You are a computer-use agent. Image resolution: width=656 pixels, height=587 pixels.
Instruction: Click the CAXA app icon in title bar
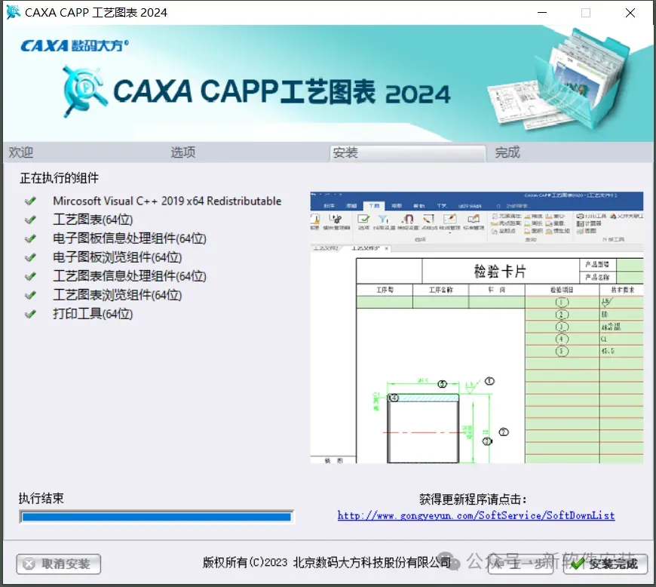click(13, 12)
